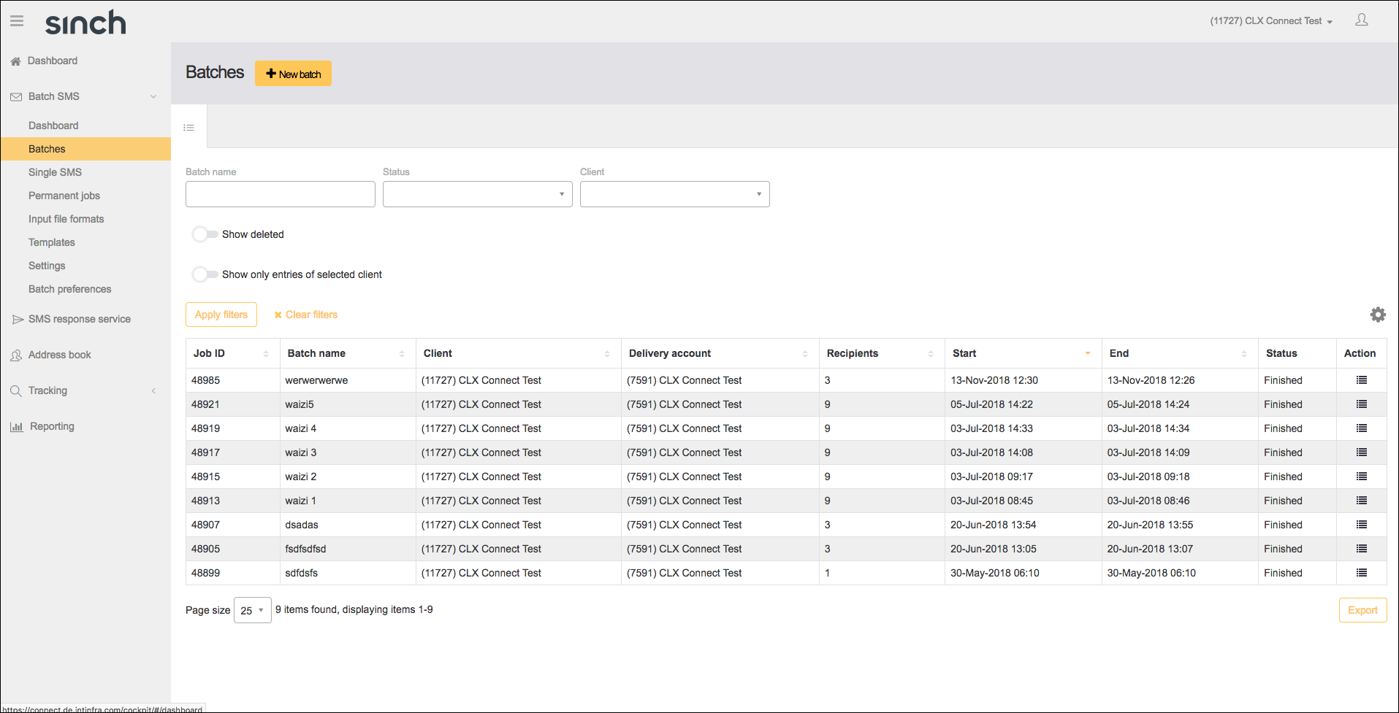1399x713 pixels.
Task: Open action menu for sdfdsfs batch
Action: (1361, 573)
